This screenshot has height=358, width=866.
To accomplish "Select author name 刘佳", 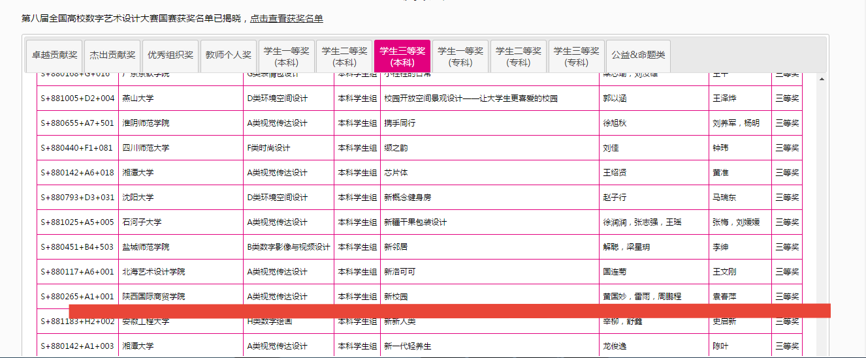I will click(611, 148).
